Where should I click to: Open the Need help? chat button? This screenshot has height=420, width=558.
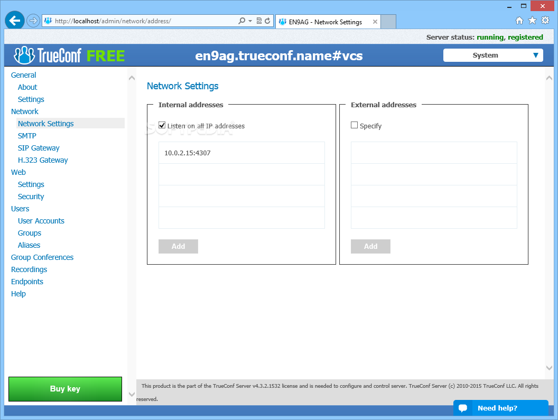pos(501,408)
